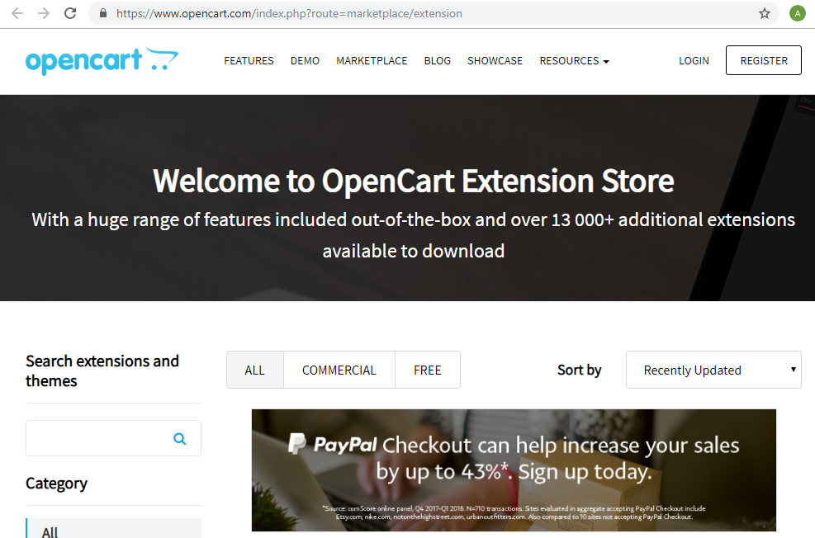The image size is (815, 538).
Task: Go home via the OpenCart logo
Action: coord(102,61)
